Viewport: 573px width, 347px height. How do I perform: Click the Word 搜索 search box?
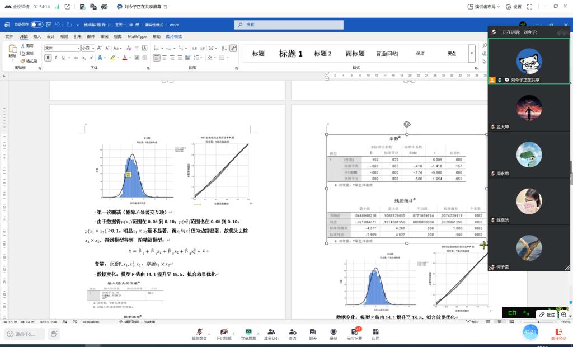(289, 25)
